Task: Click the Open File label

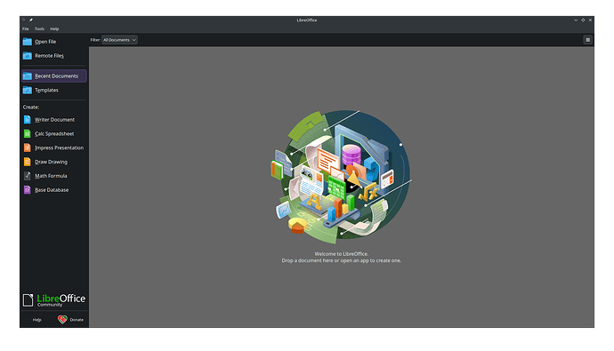Action: [45, 42]
